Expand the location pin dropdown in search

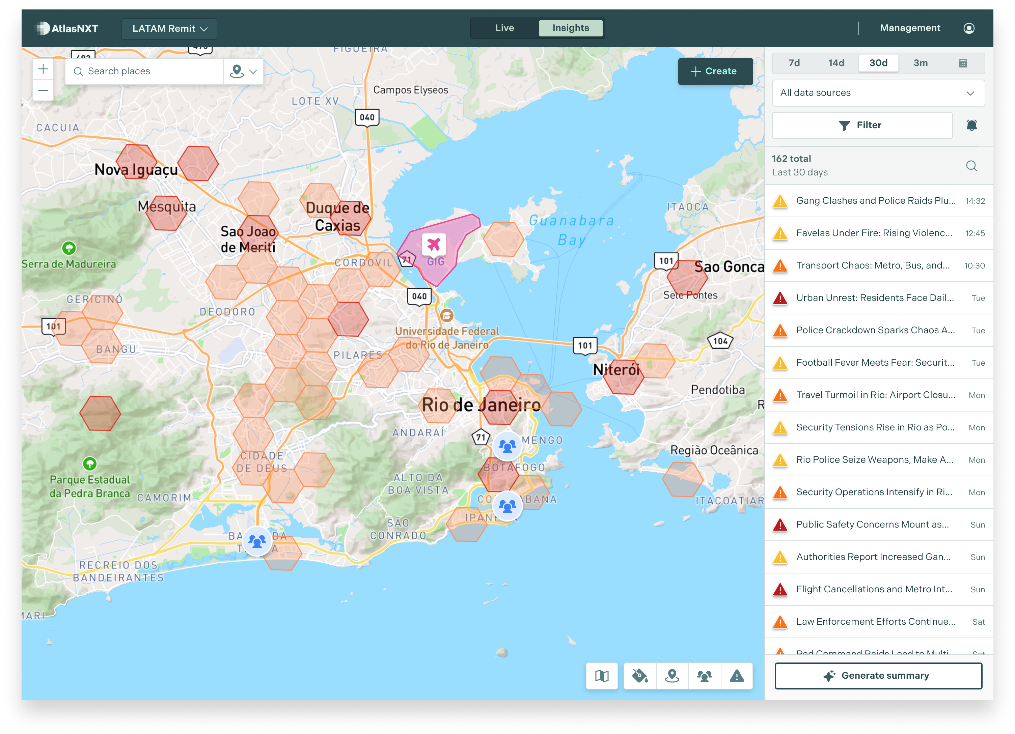click(x=243, y=71)
